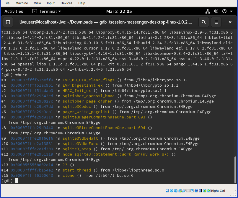This screenshot has width=238, height=198.
Task: Open the Machine menu
Action: click(22, 3)
